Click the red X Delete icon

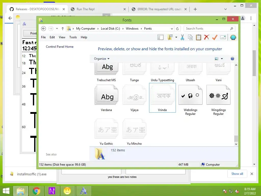click(x=206, y=37)
